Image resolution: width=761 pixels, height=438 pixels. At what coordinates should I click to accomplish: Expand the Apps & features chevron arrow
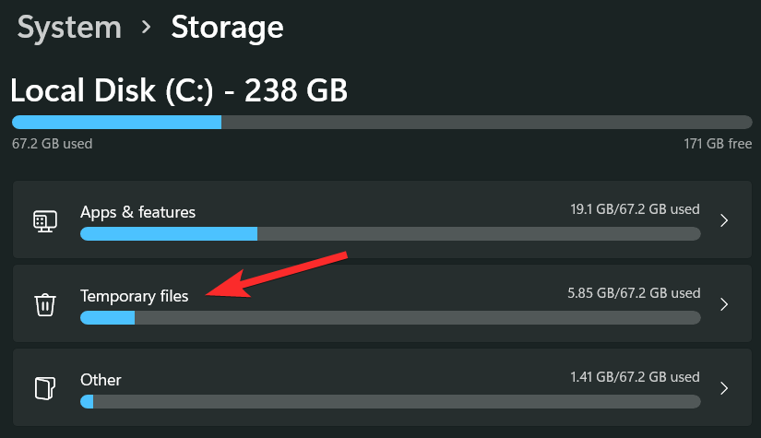(725, 220)
